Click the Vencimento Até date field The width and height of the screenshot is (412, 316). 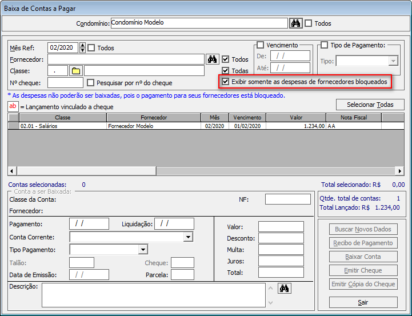coord(290,68)
